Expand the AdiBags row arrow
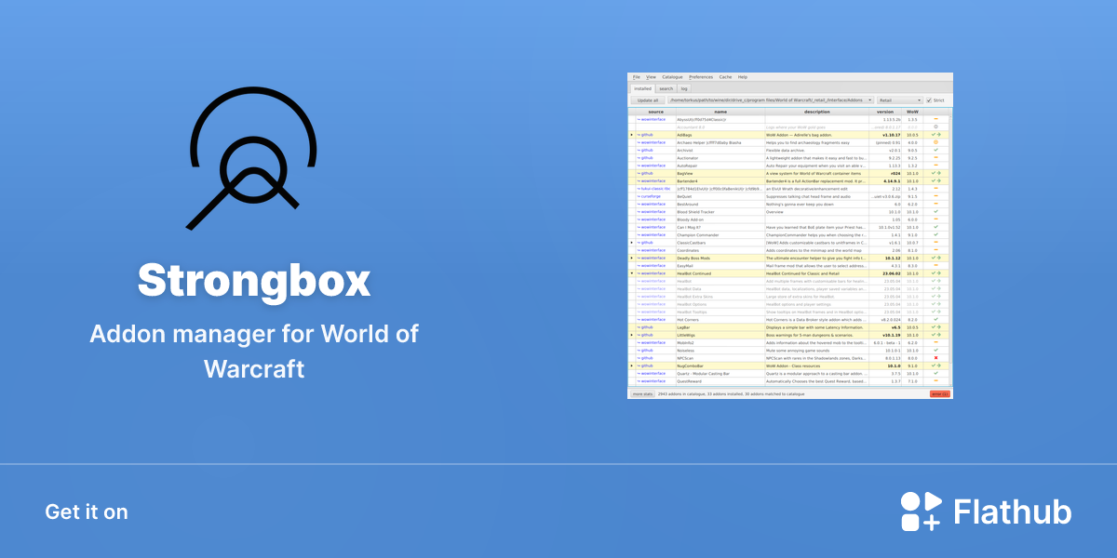The width and height of the screenshot is (1117, 558). tap(631, 135)
